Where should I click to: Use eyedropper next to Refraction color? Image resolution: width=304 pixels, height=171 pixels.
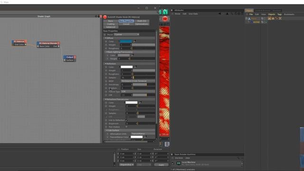(140, 103)
